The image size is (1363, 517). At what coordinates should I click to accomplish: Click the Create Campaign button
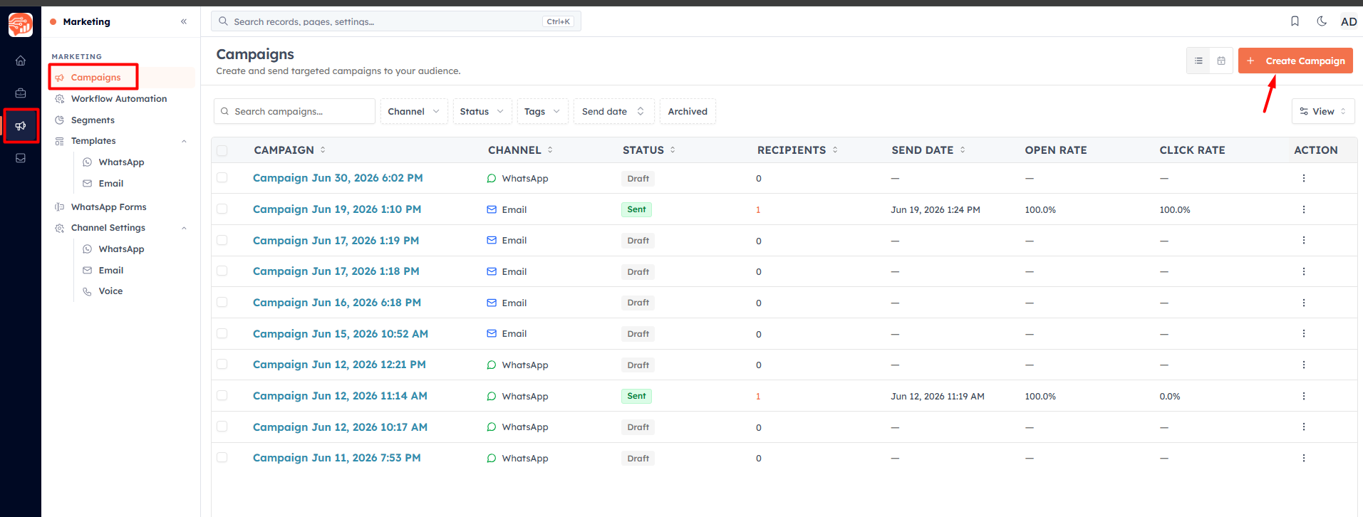[x=1295, y=61]
